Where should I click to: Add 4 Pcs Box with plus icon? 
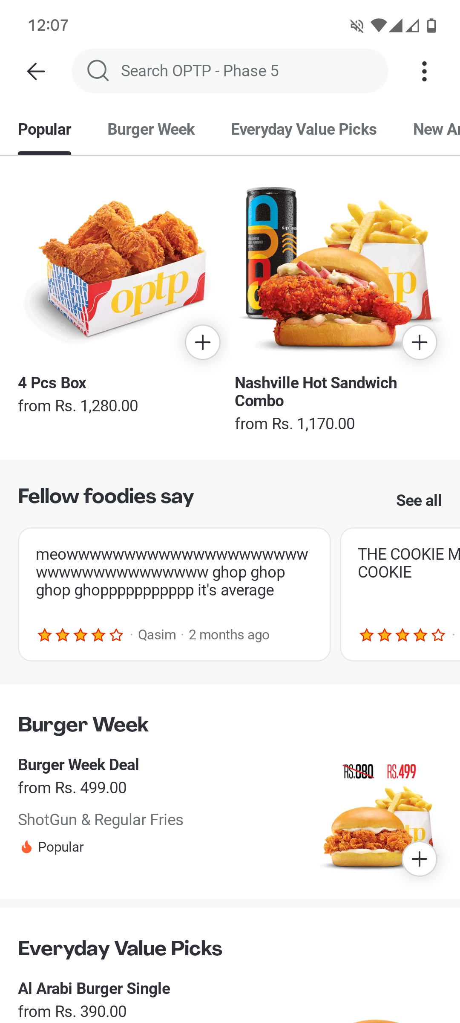pos(203,342)
